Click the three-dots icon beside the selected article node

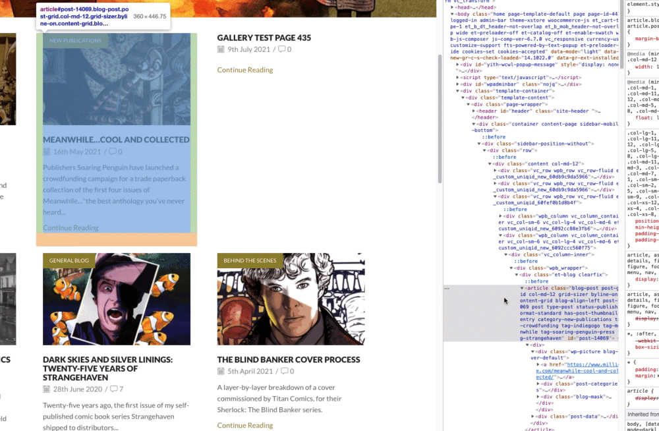click(x=447, y=289)
